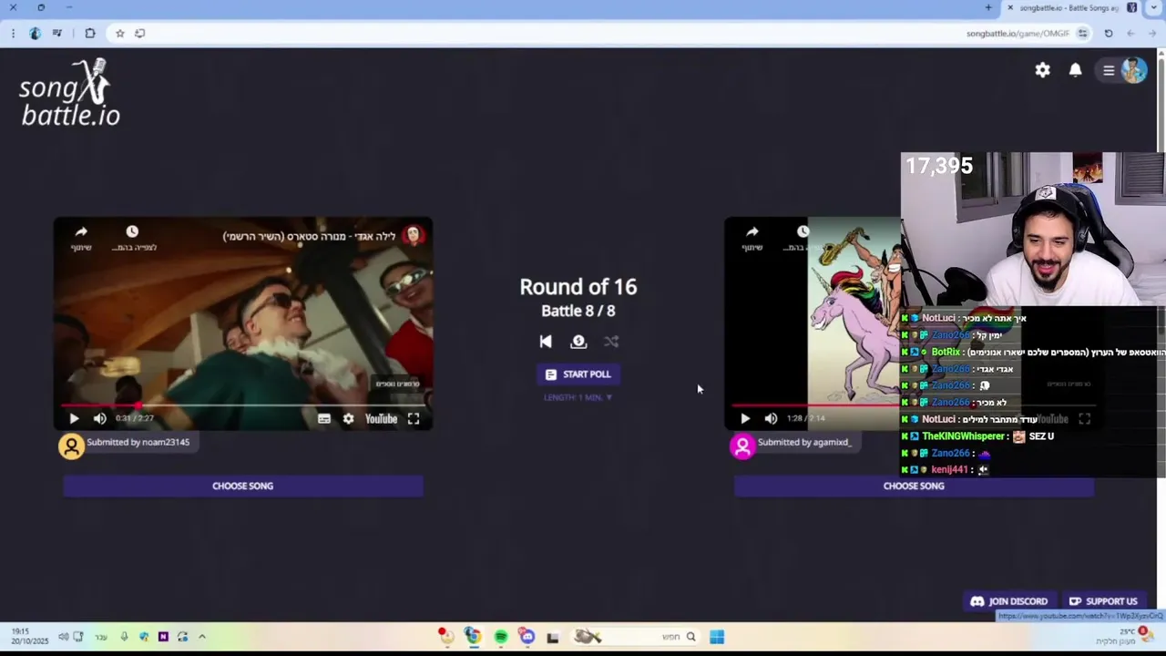Open the notifications bell
1166x656 pixels.
pos(1075,70)
